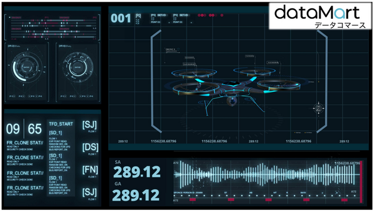Click the audio waveform display
Image resolution: width=374 pixels, height=211 pixels.
pyautogui.click(x=266, y=175)
